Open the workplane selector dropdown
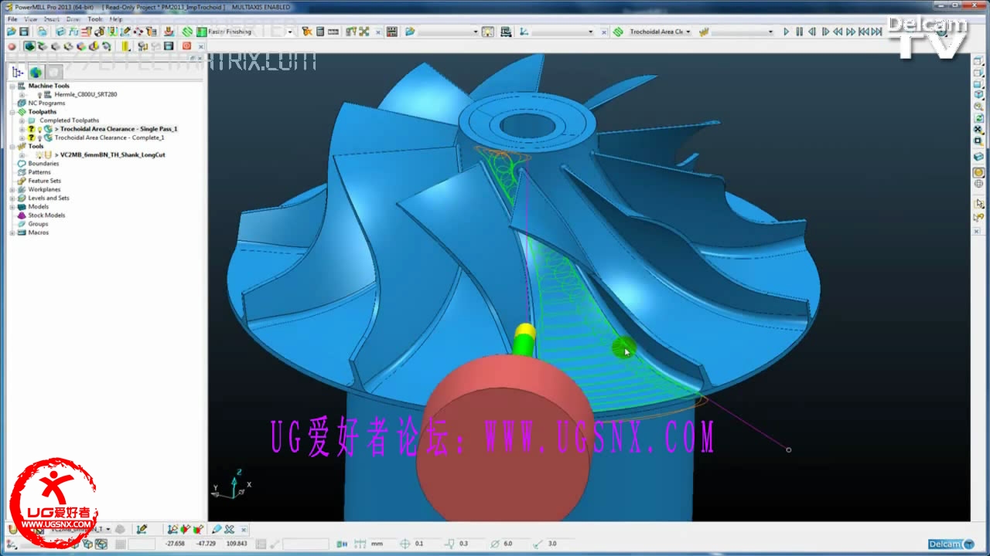 [x=591, y=32]
